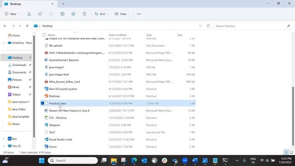Viewport: 295px width, 166px height.
Task: Open recent locations dropdown chevron
Action: [20, 26]
